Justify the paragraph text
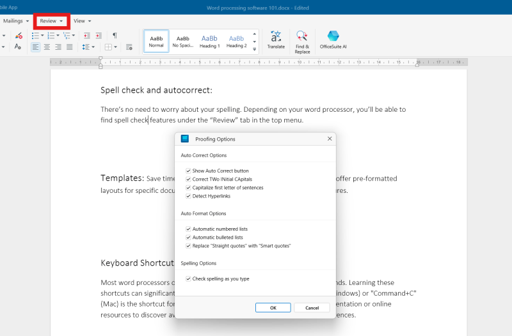512x336 pixels. pos(69,47)
